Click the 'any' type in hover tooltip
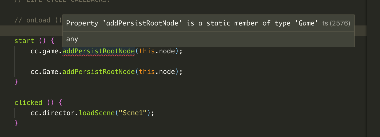 (x=72, y=39)
